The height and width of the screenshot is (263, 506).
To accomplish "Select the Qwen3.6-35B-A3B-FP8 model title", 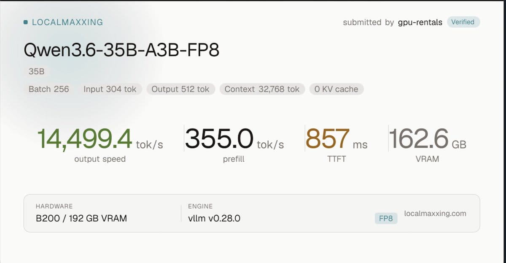I will click(x=121, y=51).
